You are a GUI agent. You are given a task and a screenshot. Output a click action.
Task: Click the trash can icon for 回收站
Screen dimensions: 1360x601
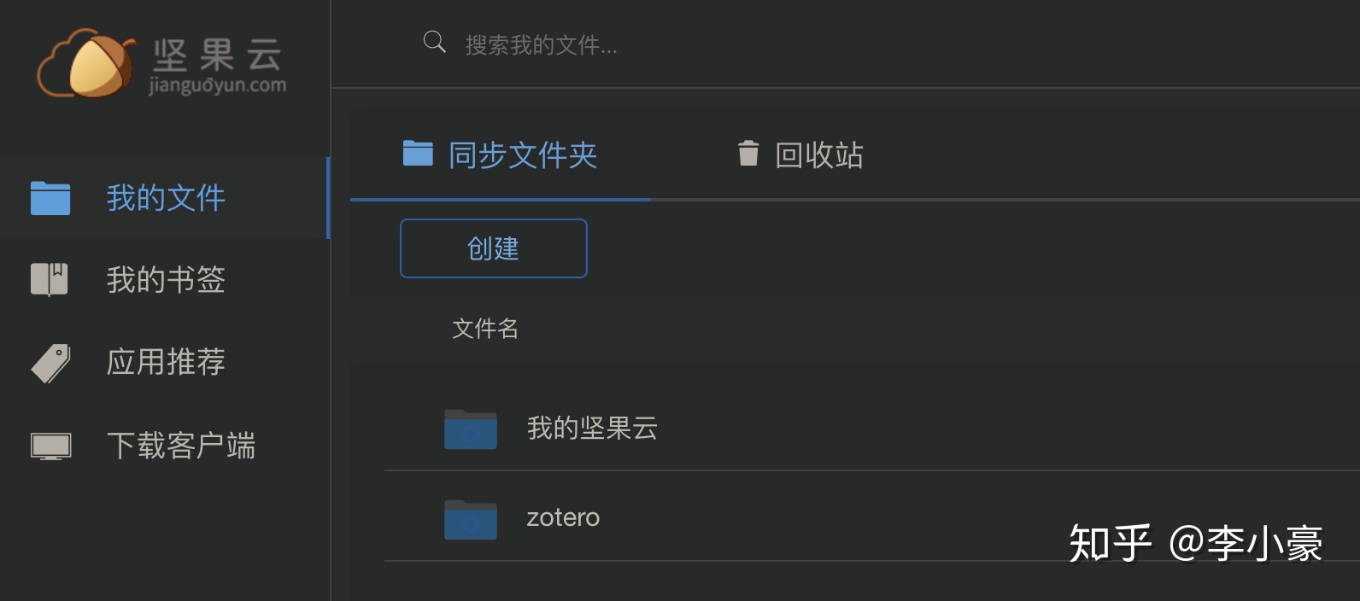pyautogui.click(x=748, y=154)
